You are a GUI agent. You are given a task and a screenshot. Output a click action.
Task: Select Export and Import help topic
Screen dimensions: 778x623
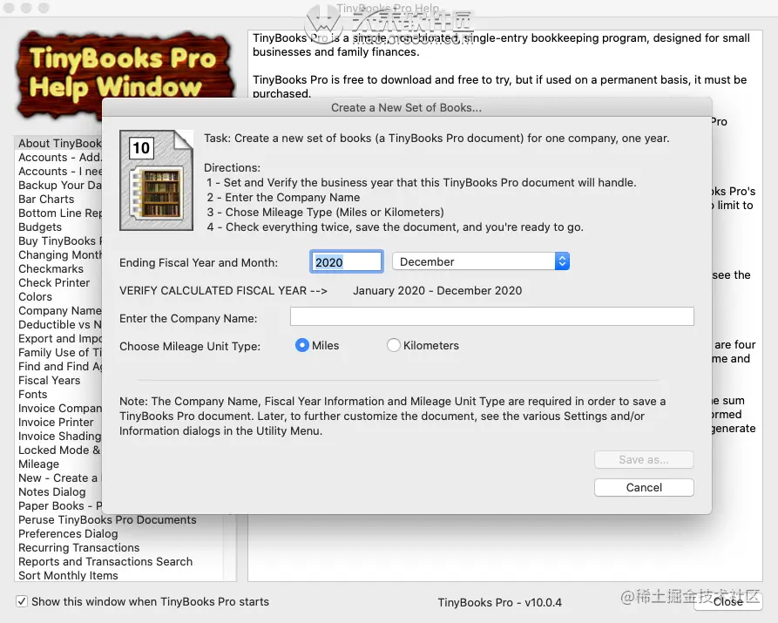[x=59, y=338]
